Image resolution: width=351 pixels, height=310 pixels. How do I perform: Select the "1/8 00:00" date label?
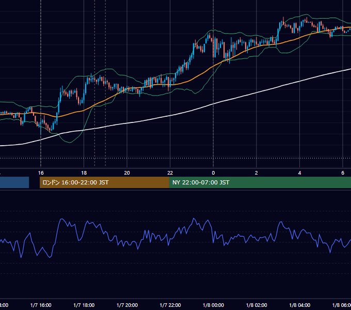[x=213, y=305]
